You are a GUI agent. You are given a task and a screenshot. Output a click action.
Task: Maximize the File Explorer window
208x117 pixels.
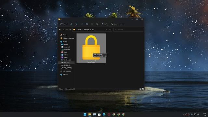137,19
